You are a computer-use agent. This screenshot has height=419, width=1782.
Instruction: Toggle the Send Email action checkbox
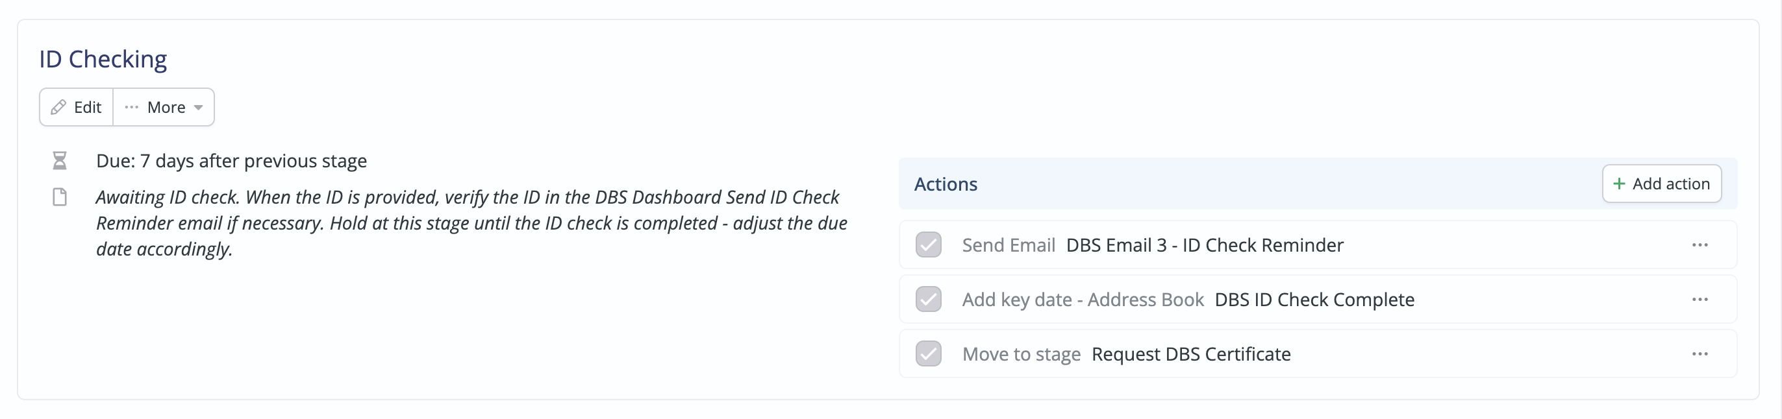click(x=929, y=245)
